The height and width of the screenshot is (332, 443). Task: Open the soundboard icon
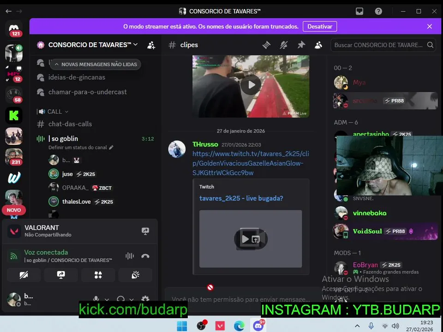tap(135, 275)
